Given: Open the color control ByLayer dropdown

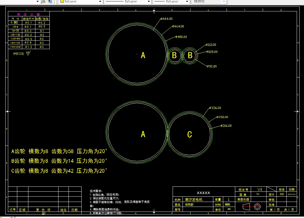Looking at the screenshot, I should (100, 1).
